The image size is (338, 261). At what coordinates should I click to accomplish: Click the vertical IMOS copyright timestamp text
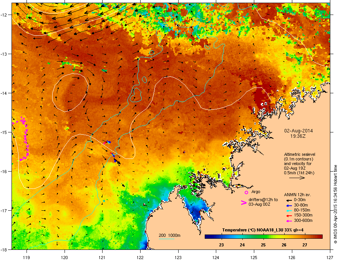click(x=335, y=204)
